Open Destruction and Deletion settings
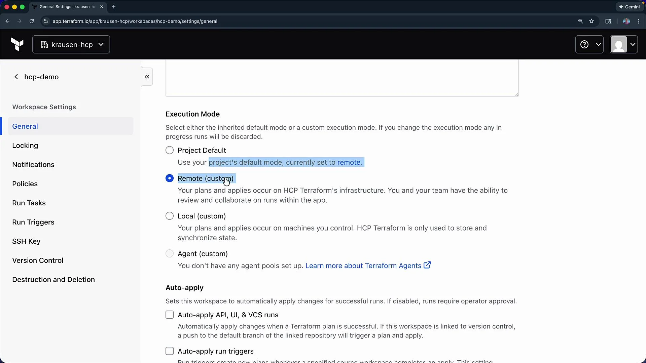The width and height of the screenshot is (646, 363). 53,280
